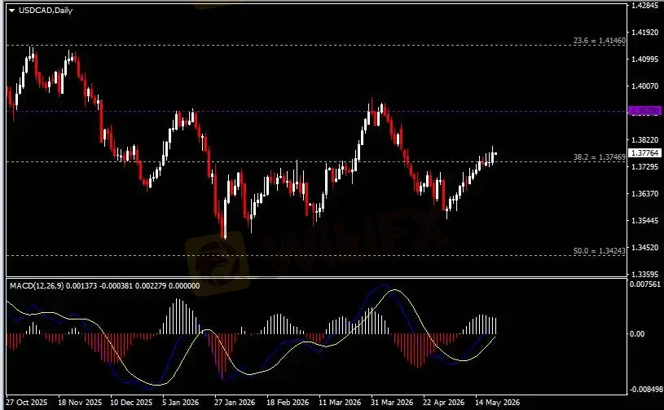Viewport: 664px width, 410px height.
Task: Click the 27 Jan 2026 date marker
Action: coord(235,402)
